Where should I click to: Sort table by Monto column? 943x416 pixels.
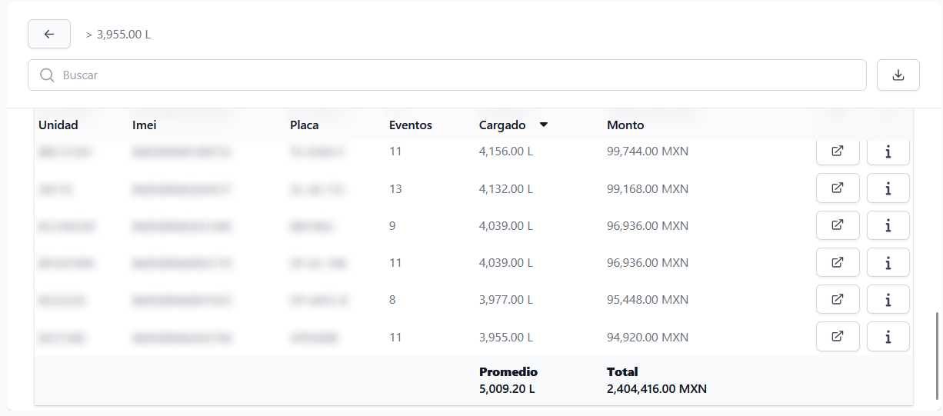tap(625, 125)
